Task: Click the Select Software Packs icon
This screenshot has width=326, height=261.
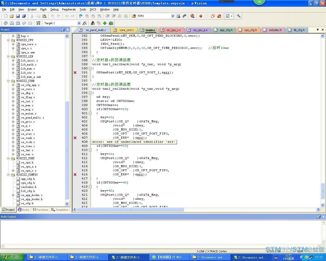Action: 111,23
